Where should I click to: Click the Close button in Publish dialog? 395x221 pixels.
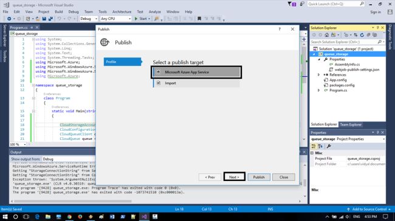[x=284, y=177]
